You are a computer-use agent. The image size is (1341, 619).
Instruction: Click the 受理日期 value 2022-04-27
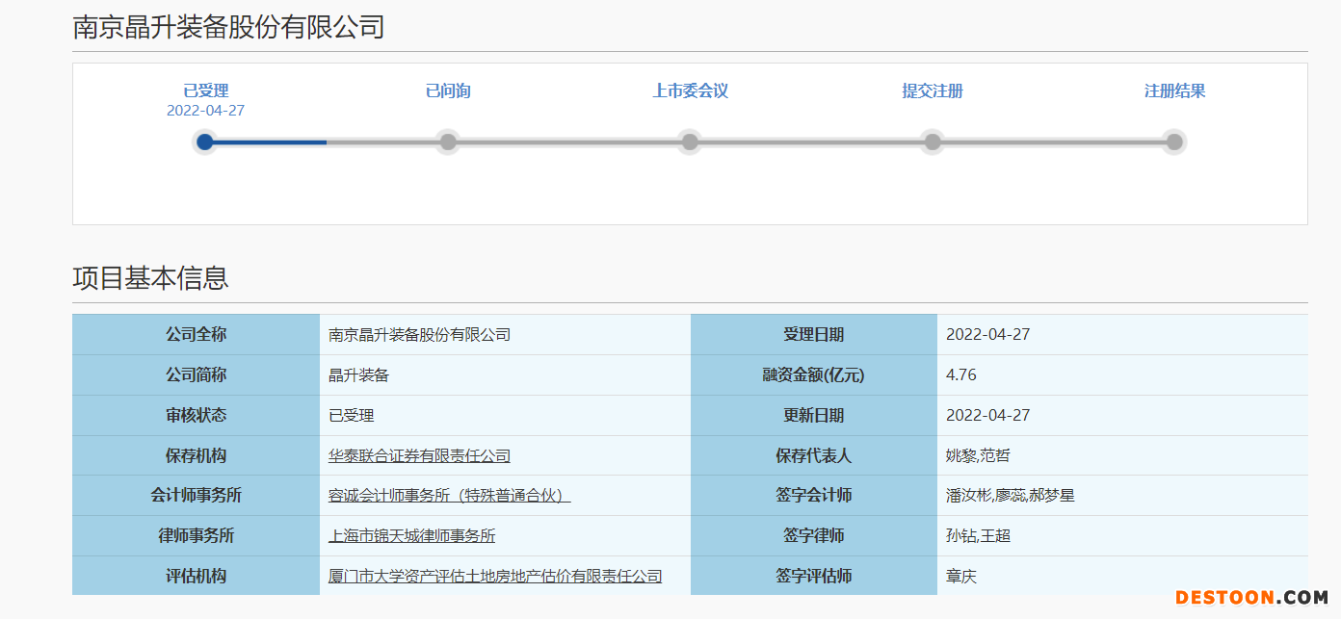tap(1122, 335)
